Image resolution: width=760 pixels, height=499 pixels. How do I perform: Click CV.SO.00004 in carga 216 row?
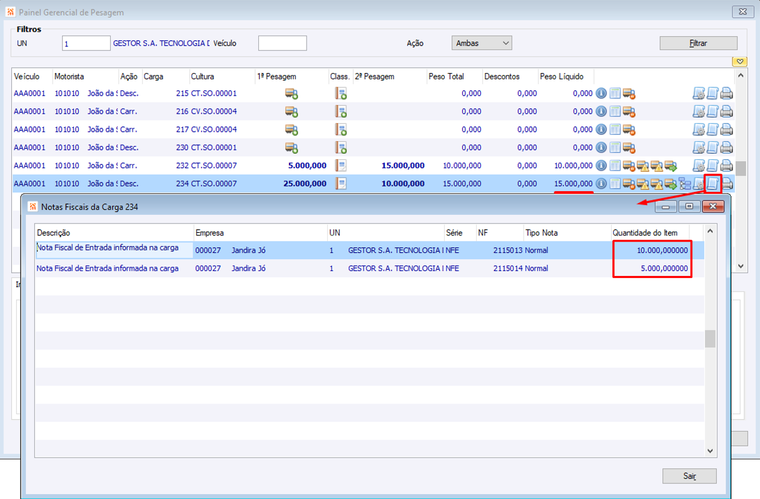214,112
